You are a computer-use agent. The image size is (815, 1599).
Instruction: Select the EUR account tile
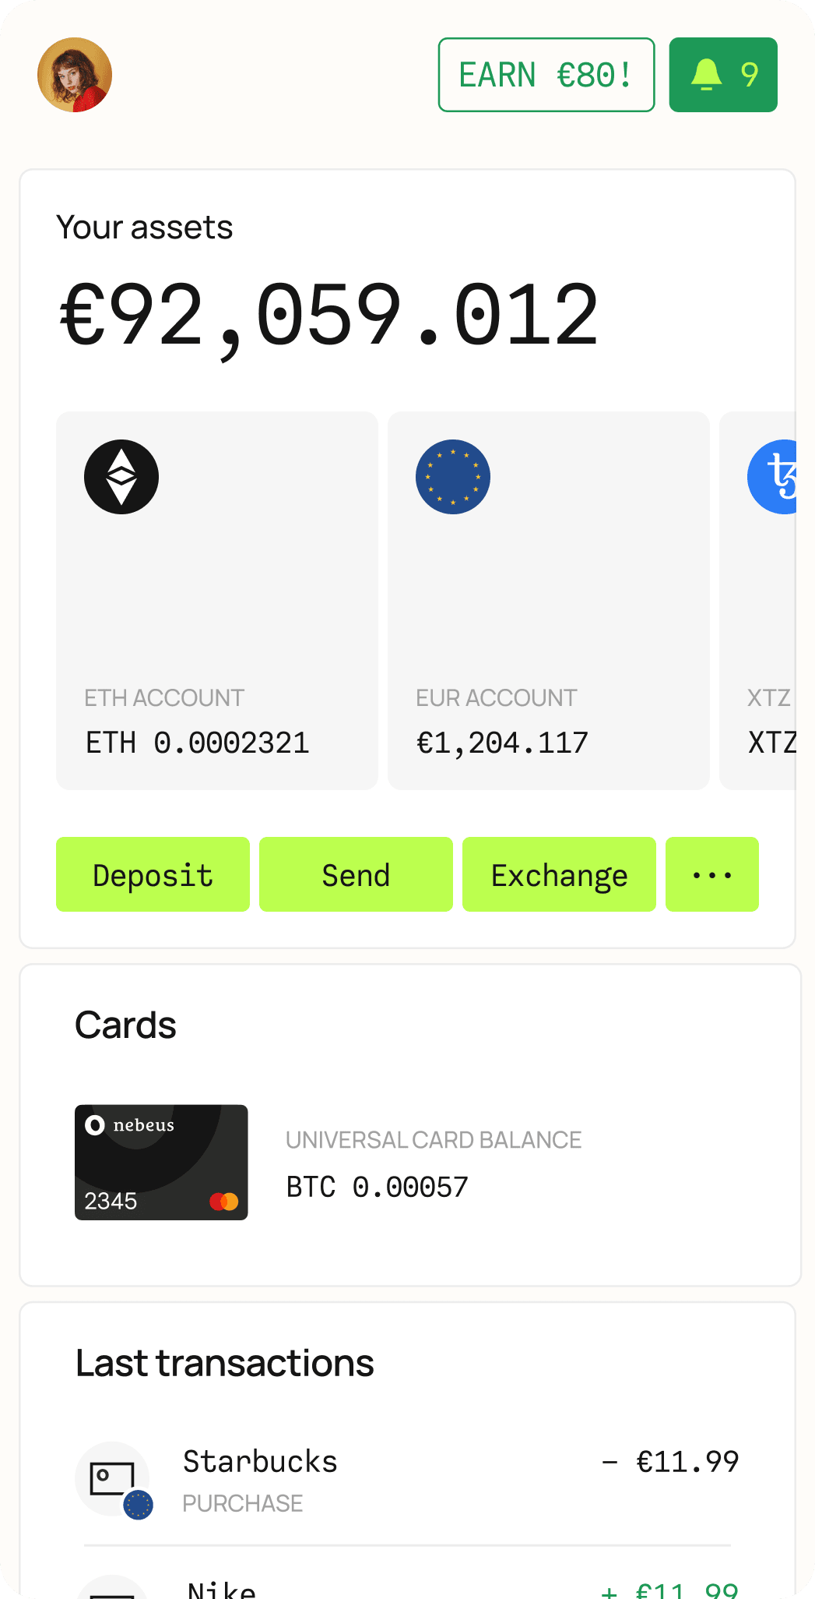tap(549, 601)
